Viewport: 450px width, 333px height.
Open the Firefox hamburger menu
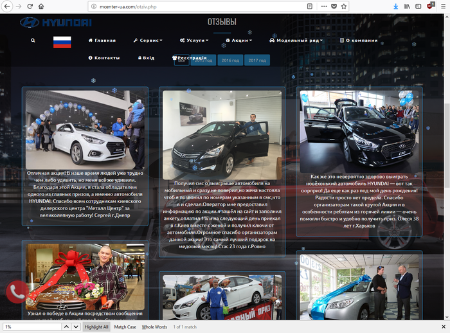(x=442, y=6)
